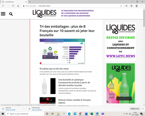Go to the browser home page icon
The image size is (145, 116).
coord(18,6)
